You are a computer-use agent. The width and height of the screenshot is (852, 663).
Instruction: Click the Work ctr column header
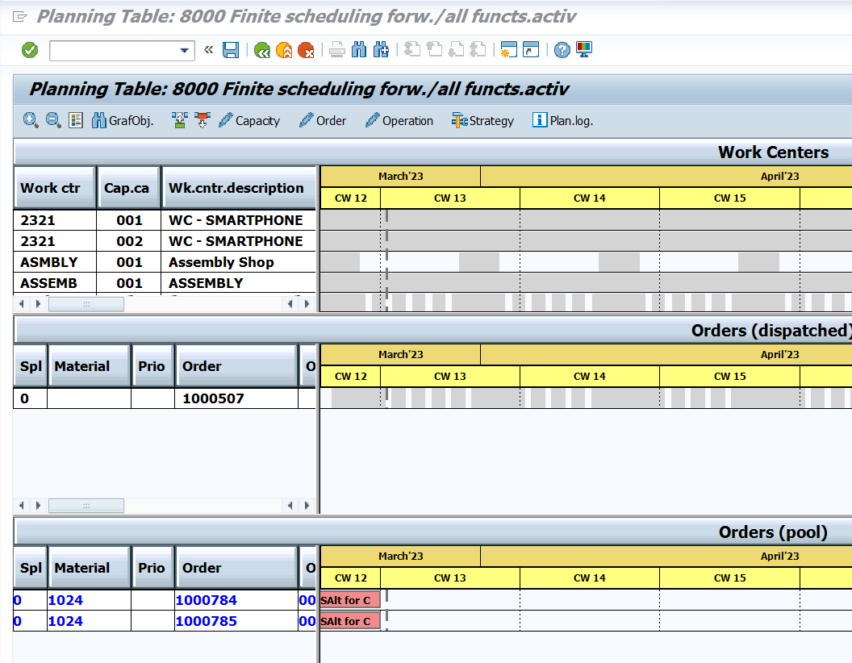[50, 187]
